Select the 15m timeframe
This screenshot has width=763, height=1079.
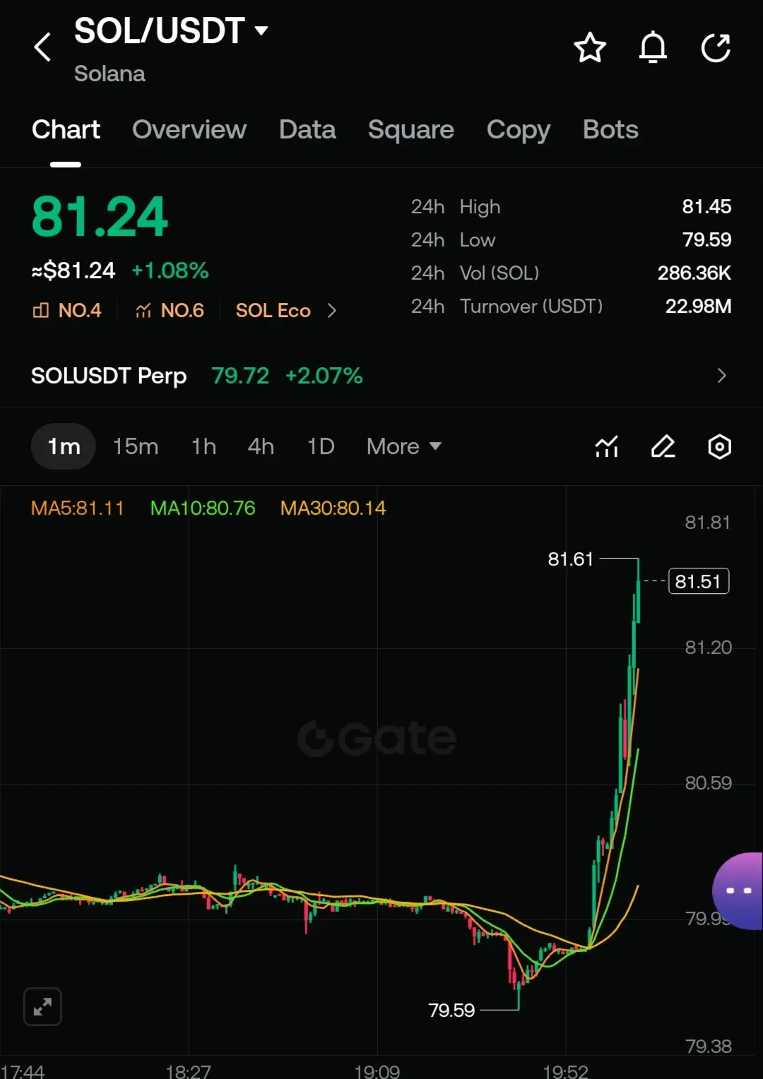coord(136,446)
